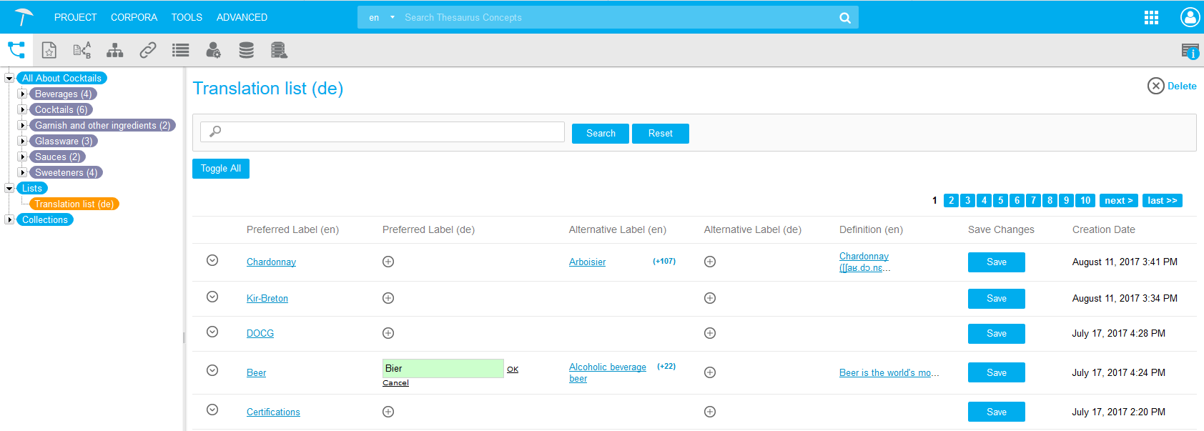The width and height of the screenshot is (1204, 431).
Task: Open the ADVANCED menu
Action: click(x=242, y=17)
